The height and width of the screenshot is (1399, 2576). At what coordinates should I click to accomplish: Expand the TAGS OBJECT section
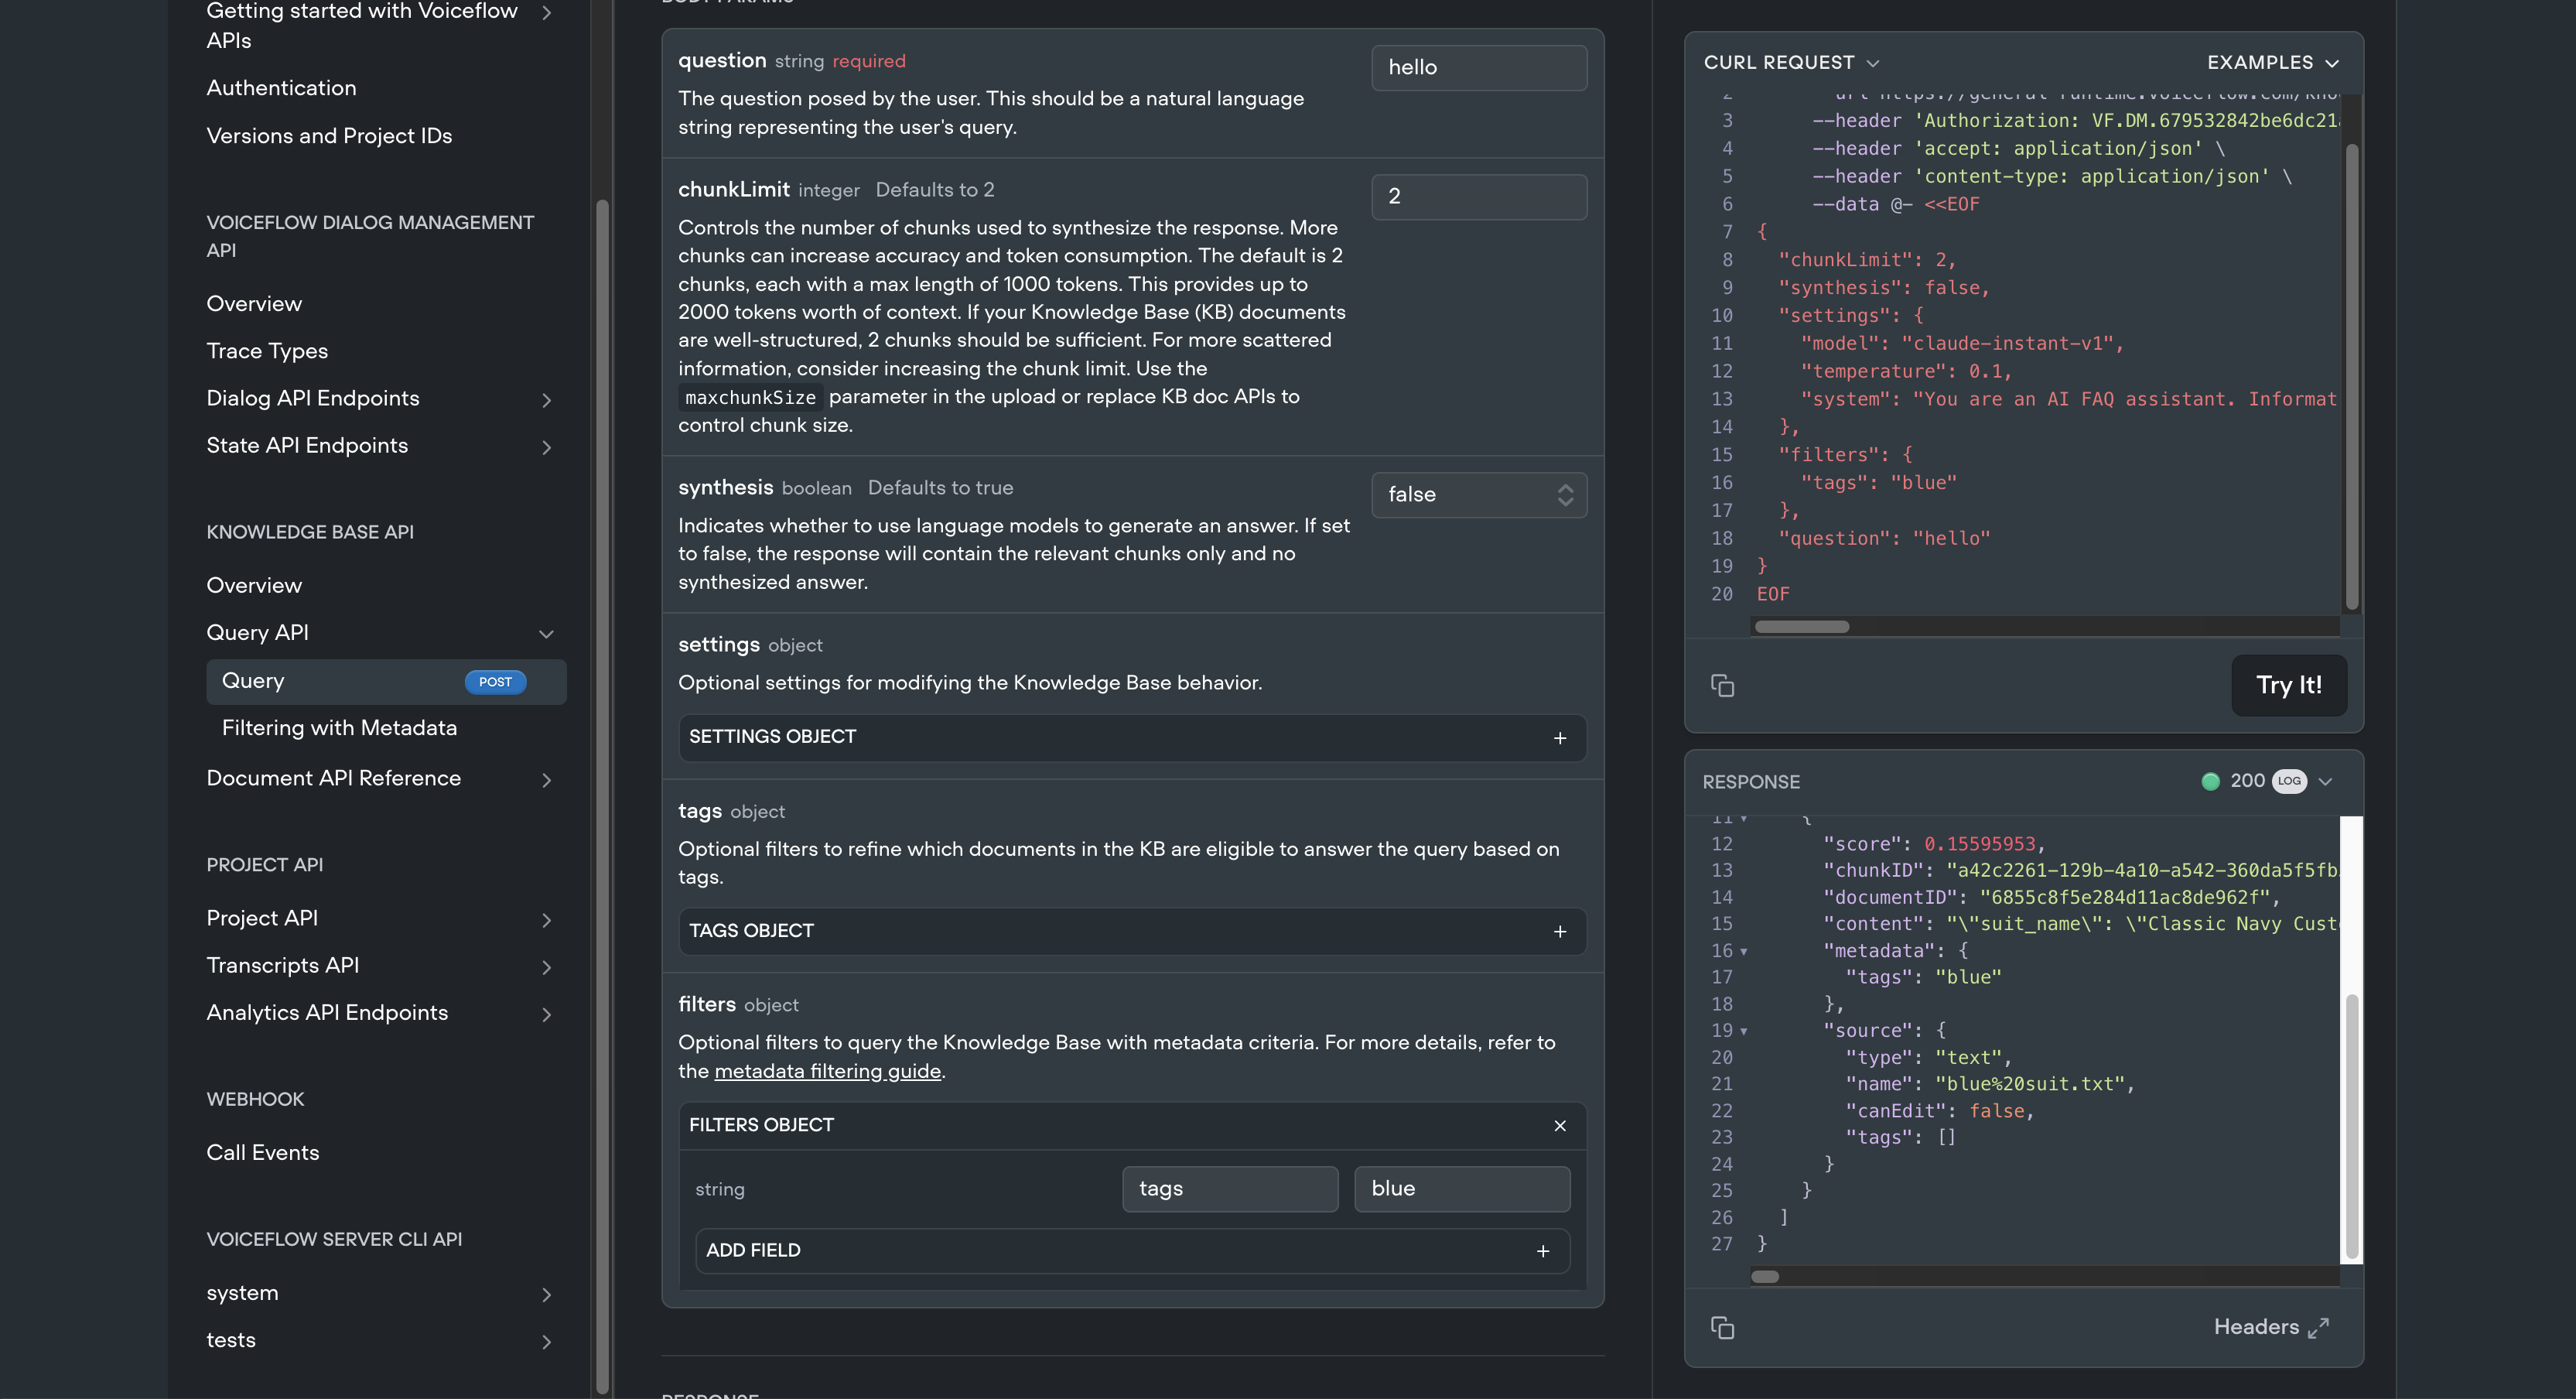[1132, 931]
